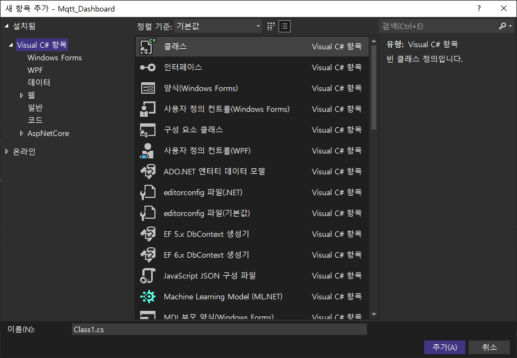Select editorconfig 파일(기본값) item text

coord(207,213)
